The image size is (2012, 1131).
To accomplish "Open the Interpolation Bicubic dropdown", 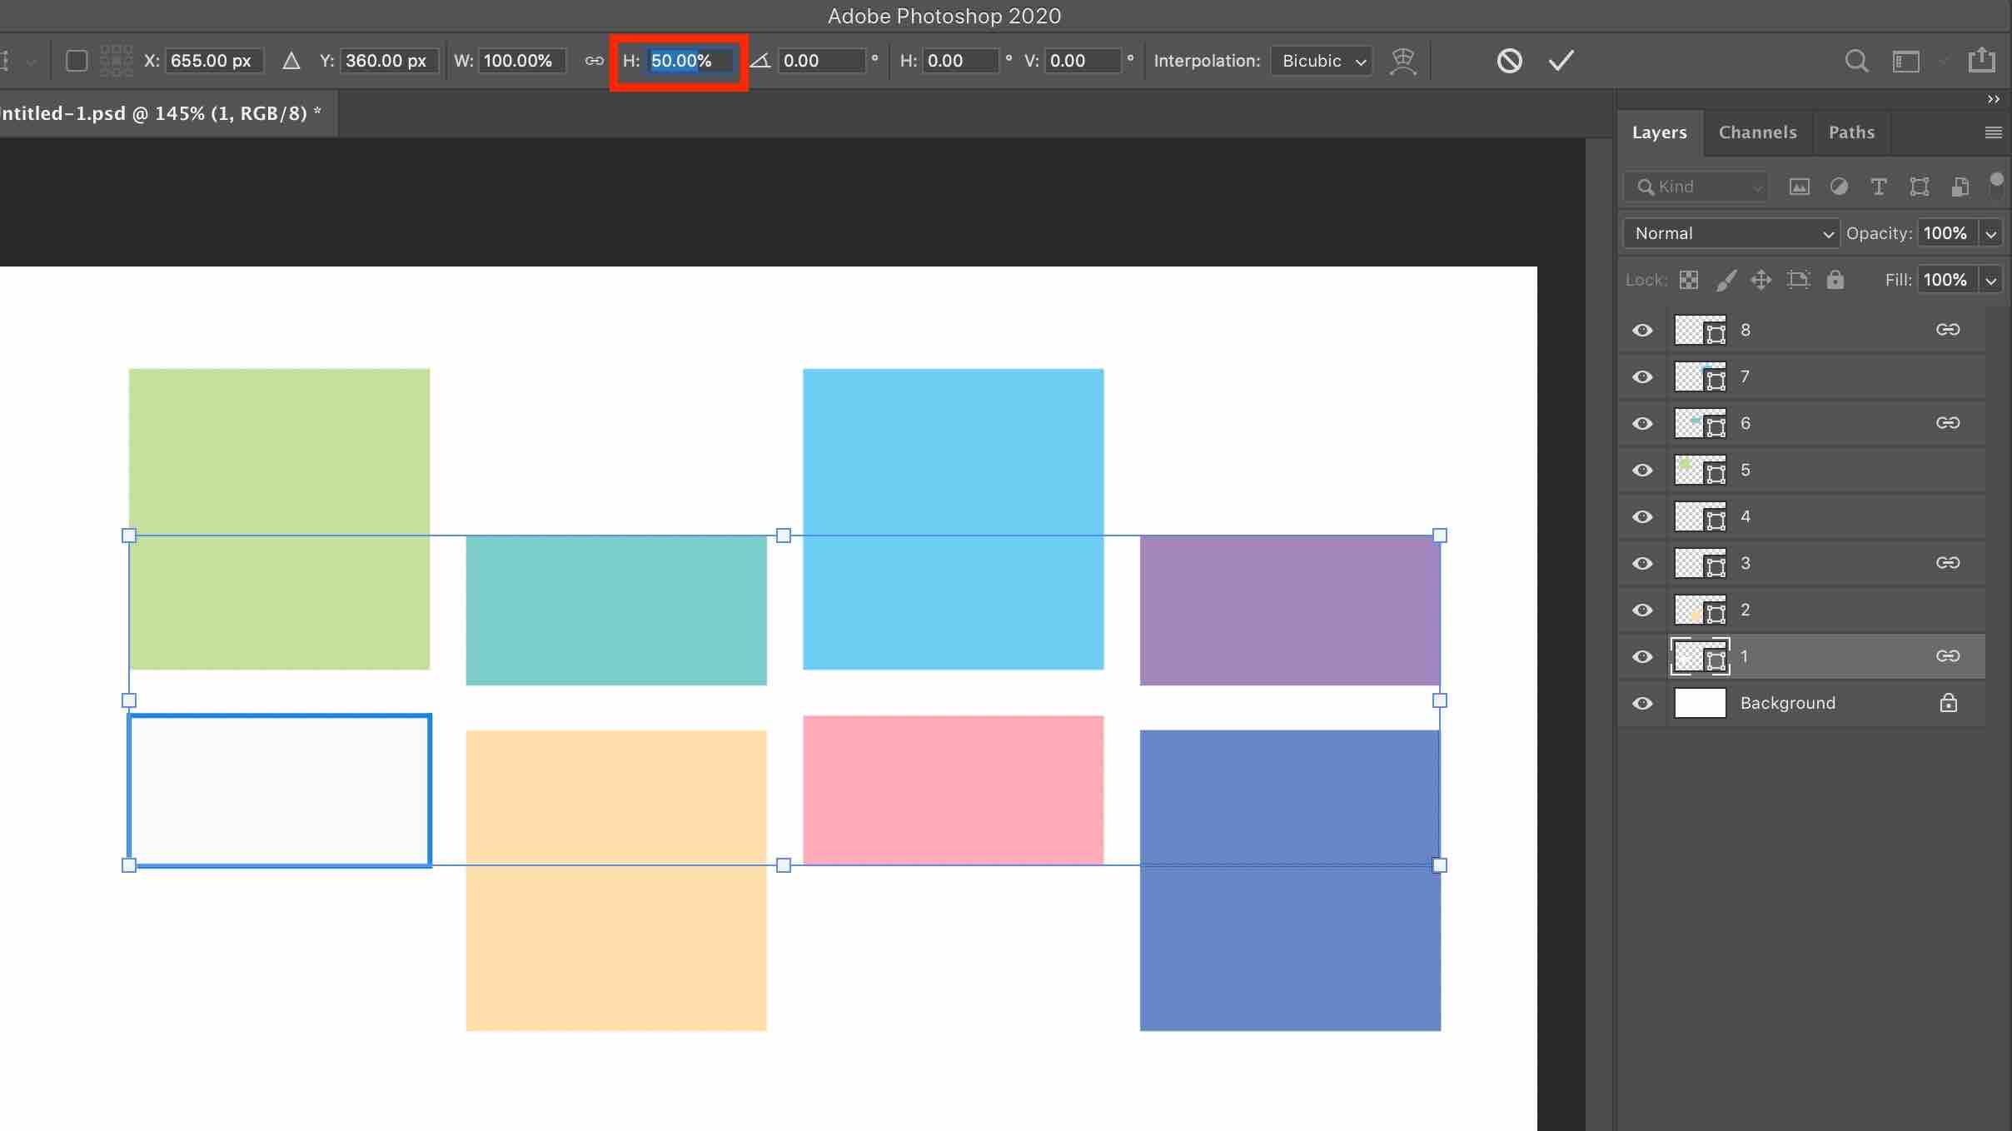I will (x=1322, y=61).
